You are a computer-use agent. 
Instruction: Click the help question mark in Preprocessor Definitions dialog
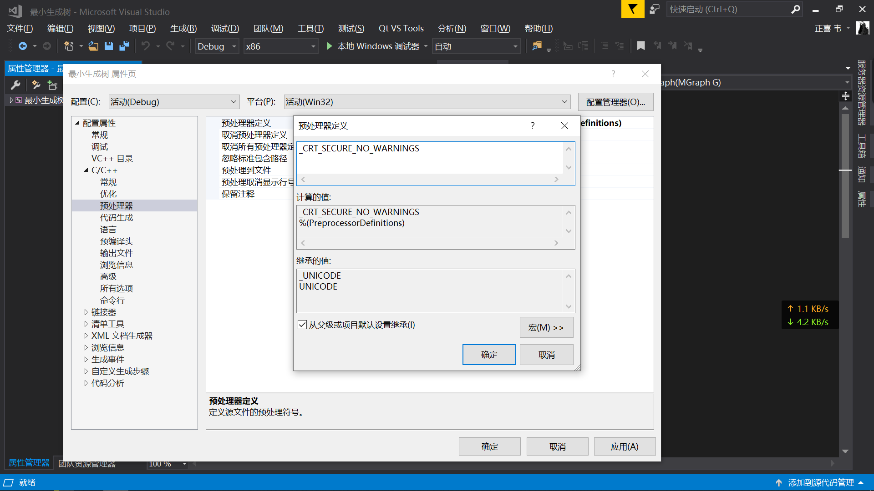pyautogui.click(x=533, y=126)
